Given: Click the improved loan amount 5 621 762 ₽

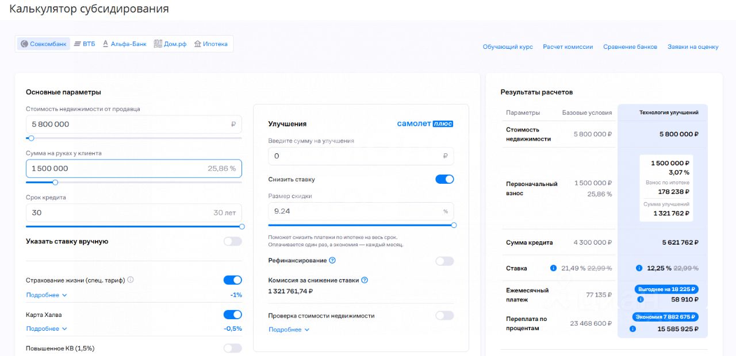Looking at the screenshot, I should (680, 243).
